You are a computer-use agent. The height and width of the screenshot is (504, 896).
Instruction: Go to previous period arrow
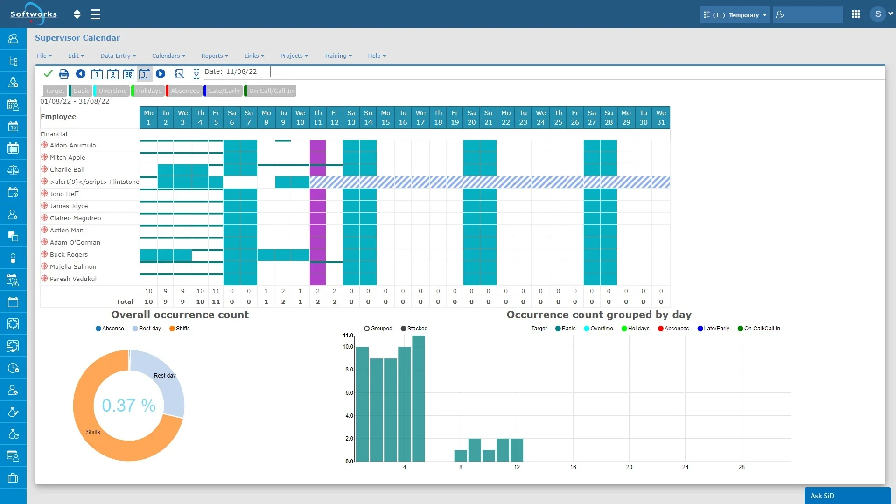point(81,74)
